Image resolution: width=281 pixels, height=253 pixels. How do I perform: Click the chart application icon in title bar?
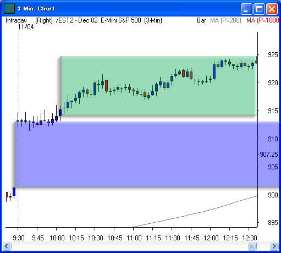point(9,8)
